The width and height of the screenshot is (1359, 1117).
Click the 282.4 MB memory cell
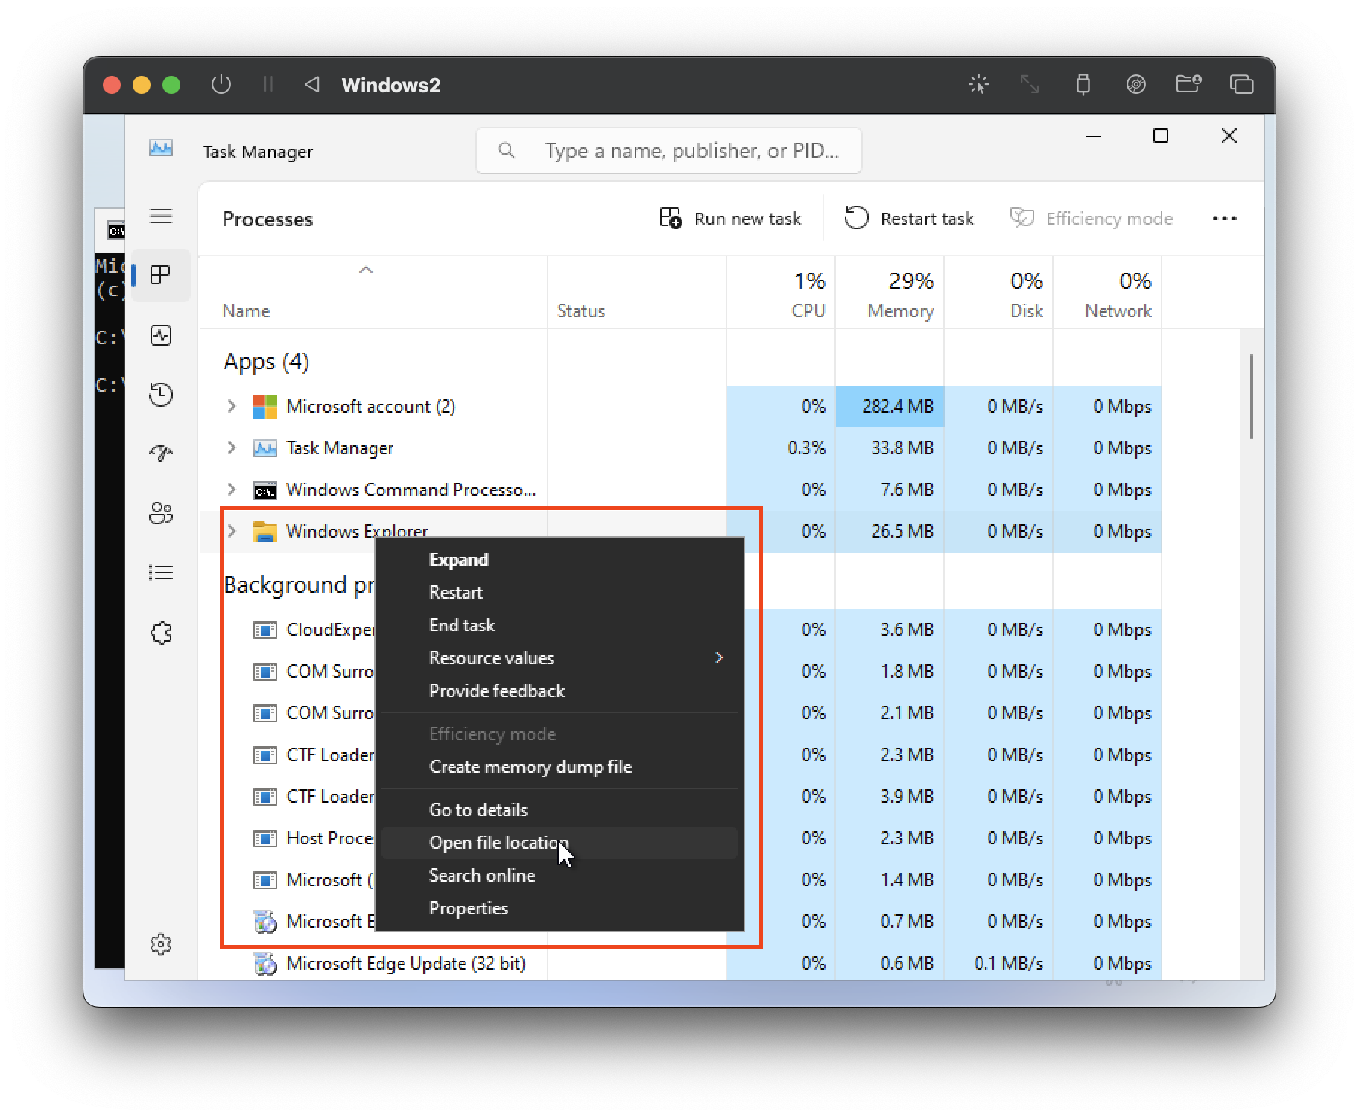click(x=890, y=407)
